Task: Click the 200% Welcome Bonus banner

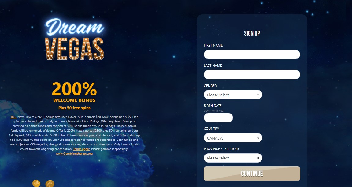Action: (74, 92)
